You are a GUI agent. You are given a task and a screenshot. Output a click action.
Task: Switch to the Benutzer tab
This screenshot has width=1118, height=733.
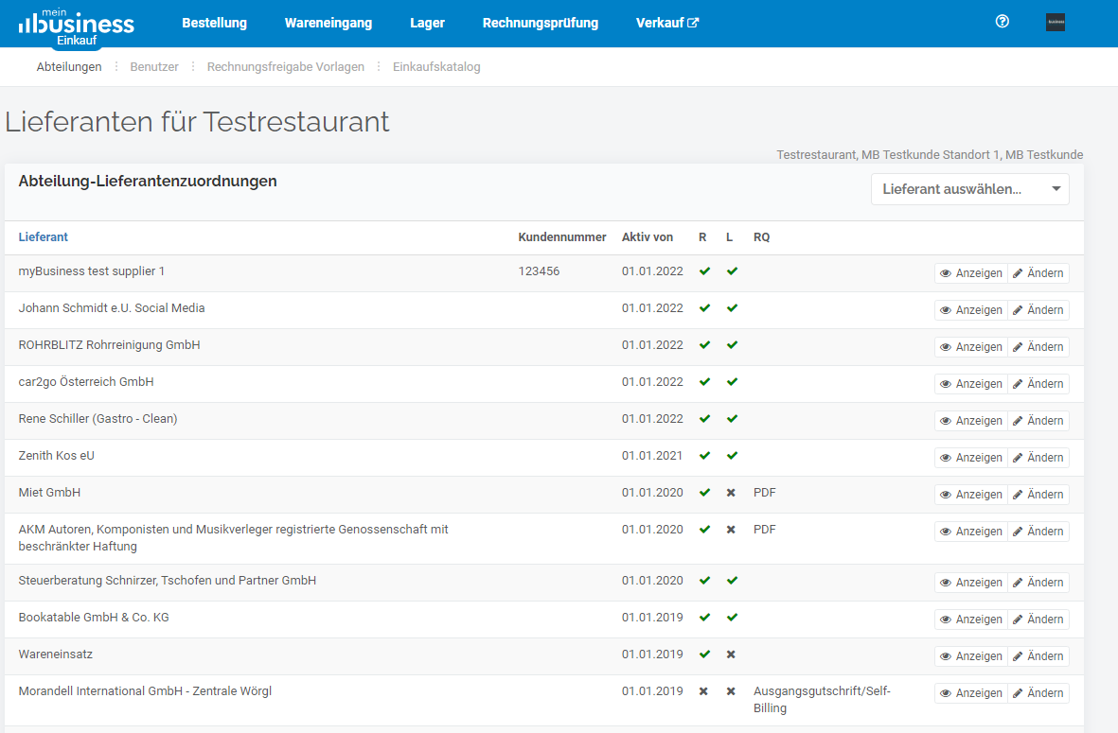(x=154, y=67)
